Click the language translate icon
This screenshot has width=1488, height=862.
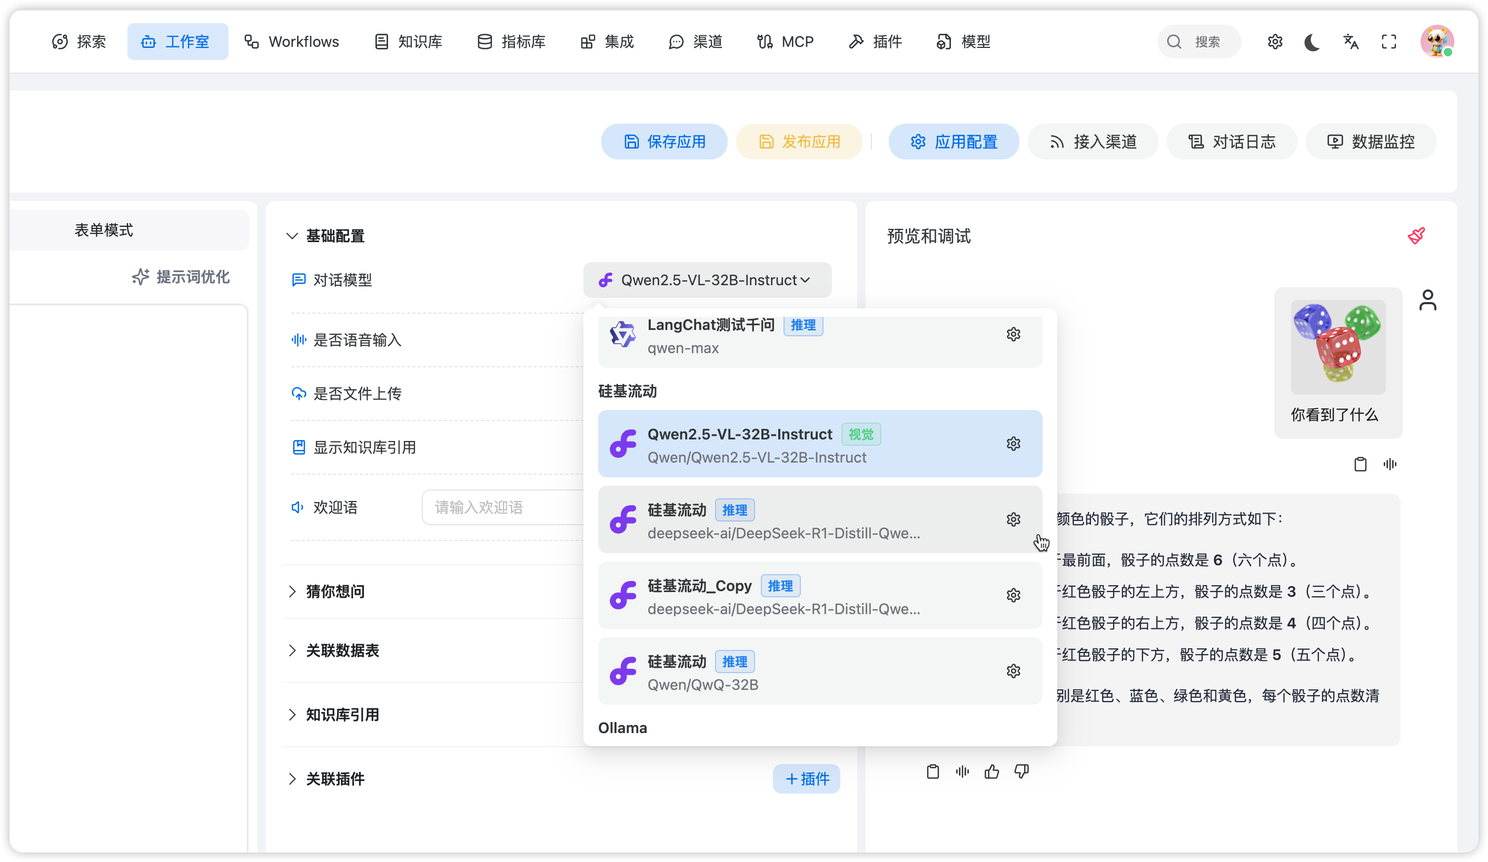tap(1351, 42)
